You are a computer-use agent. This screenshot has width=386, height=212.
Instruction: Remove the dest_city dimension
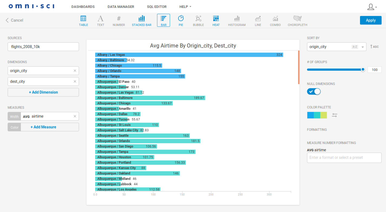coord(75,81)
